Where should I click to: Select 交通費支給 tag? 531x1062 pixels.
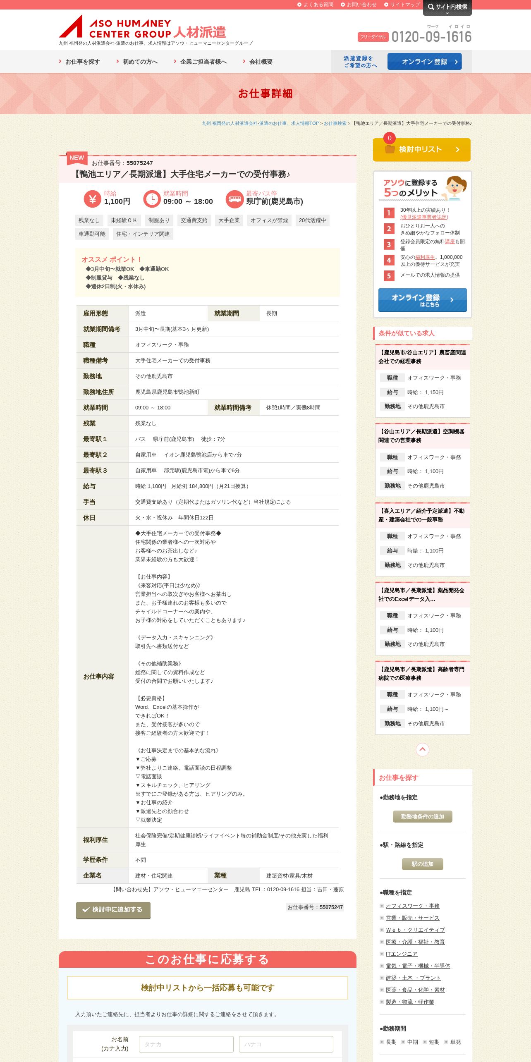tap(194, 220)
